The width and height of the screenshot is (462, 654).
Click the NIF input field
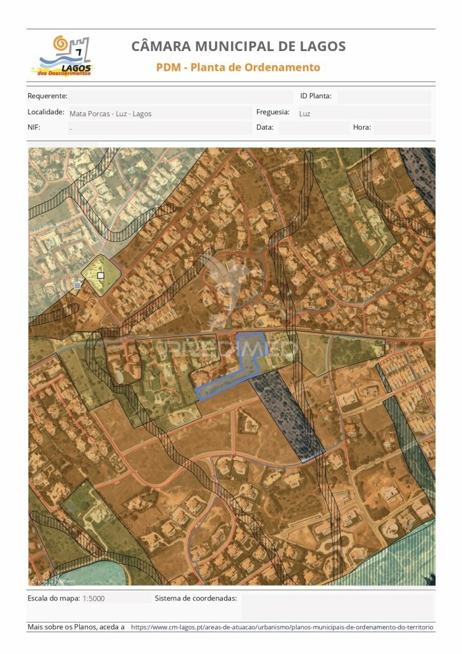(160, 128)
